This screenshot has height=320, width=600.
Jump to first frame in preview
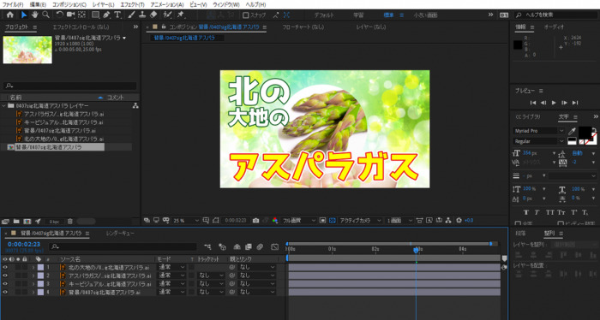coord(532,103)
